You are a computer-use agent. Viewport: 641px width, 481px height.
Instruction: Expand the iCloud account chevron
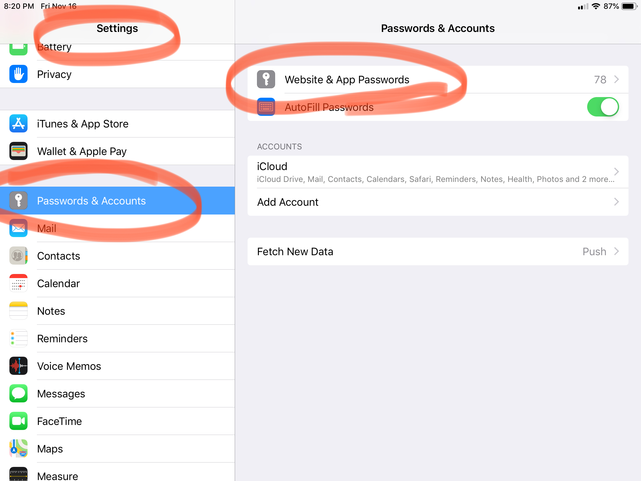pyautogui.click(x=616, y=172)
